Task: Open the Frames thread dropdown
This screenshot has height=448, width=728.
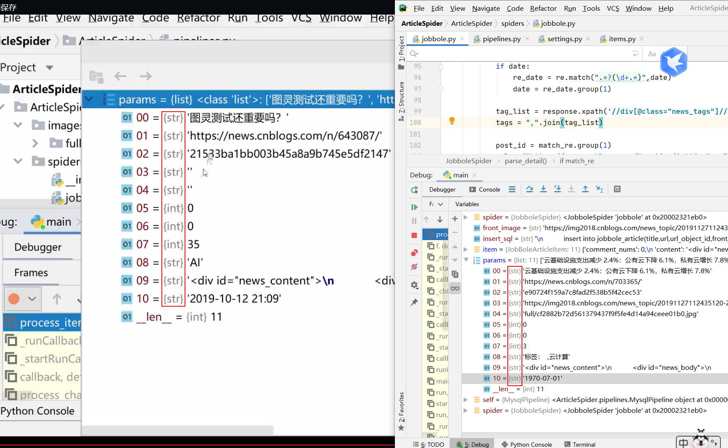Action: click(436, 204)
